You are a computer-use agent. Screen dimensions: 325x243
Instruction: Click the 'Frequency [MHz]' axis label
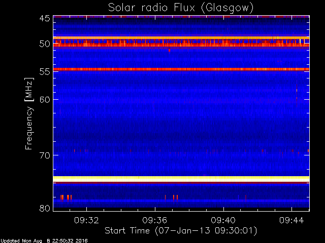pyautogui.click(x=28, y=113)
